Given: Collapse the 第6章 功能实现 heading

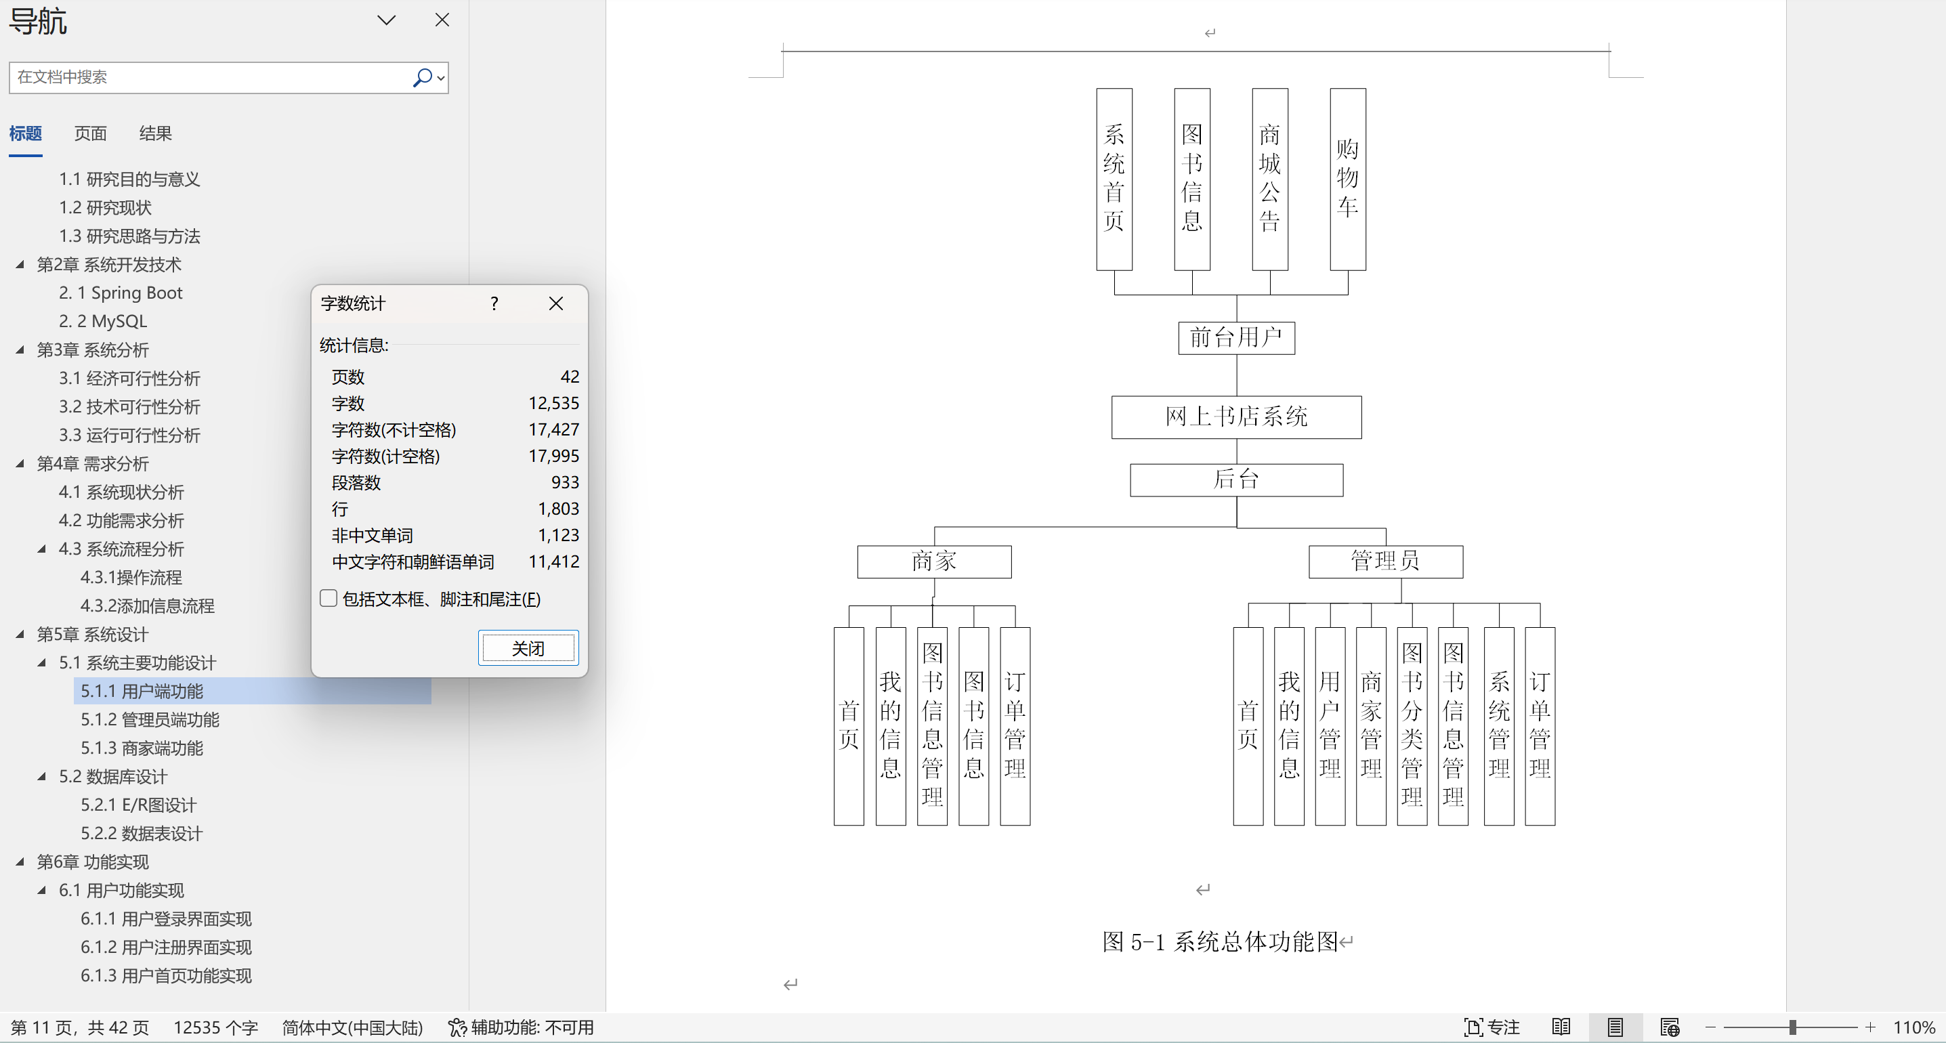Looking at the screenshot, I should click(x=20, y=861).
